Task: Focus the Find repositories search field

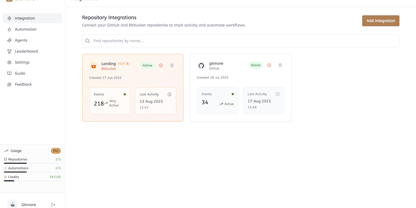Action: 244,41
